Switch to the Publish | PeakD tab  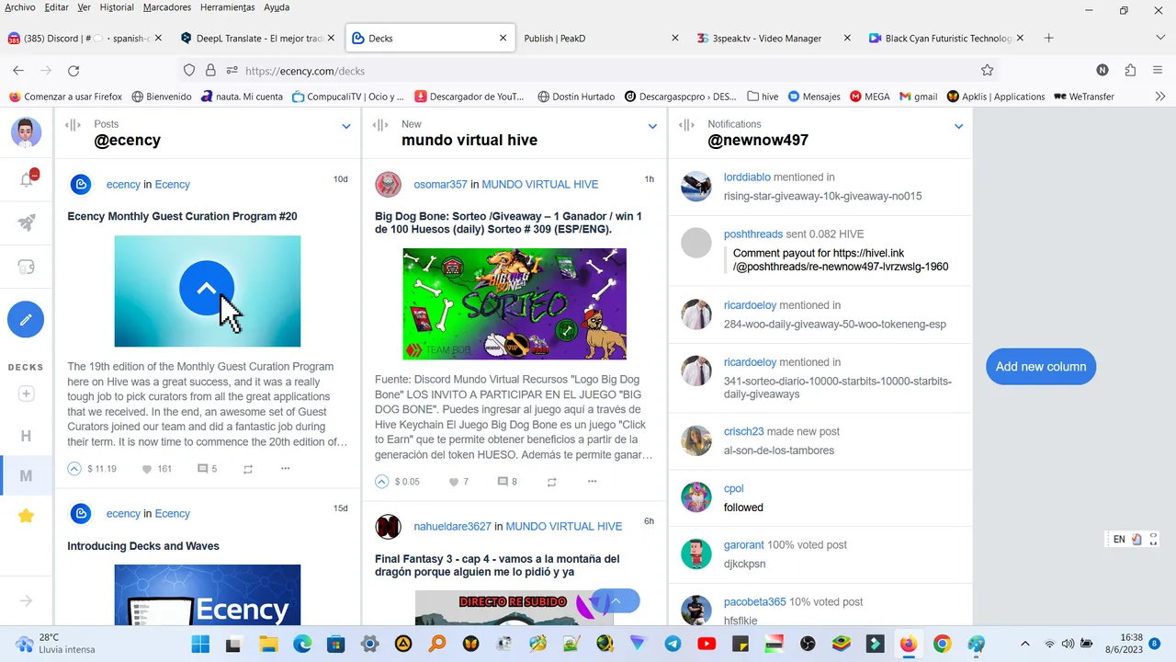(x=599, y=39)
